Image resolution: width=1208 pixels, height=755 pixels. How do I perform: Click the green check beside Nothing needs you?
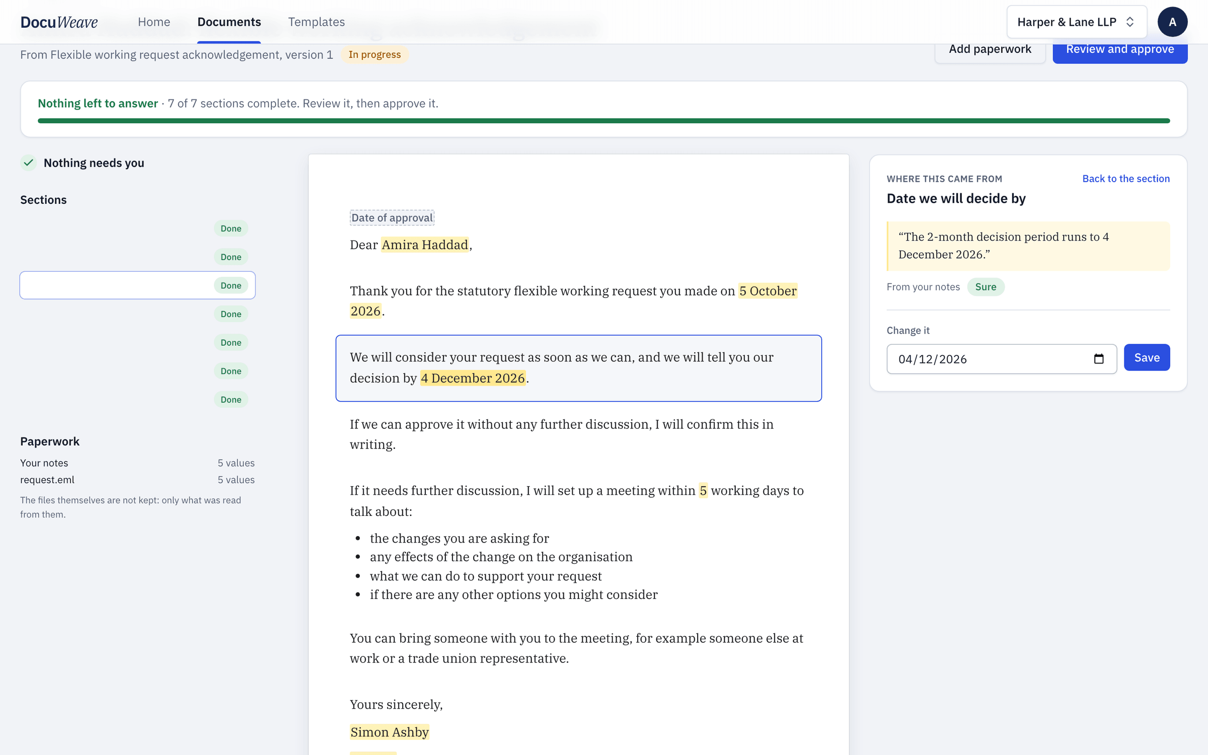tap(29, 163)
